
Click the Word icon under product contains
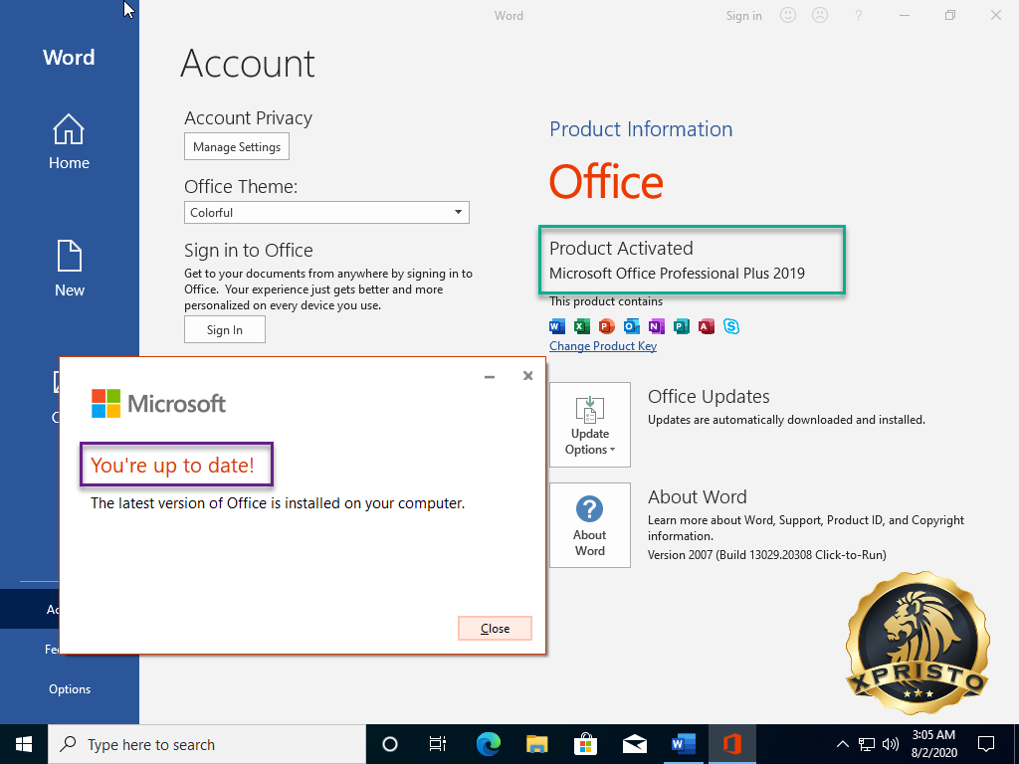(x=557, y=326)
